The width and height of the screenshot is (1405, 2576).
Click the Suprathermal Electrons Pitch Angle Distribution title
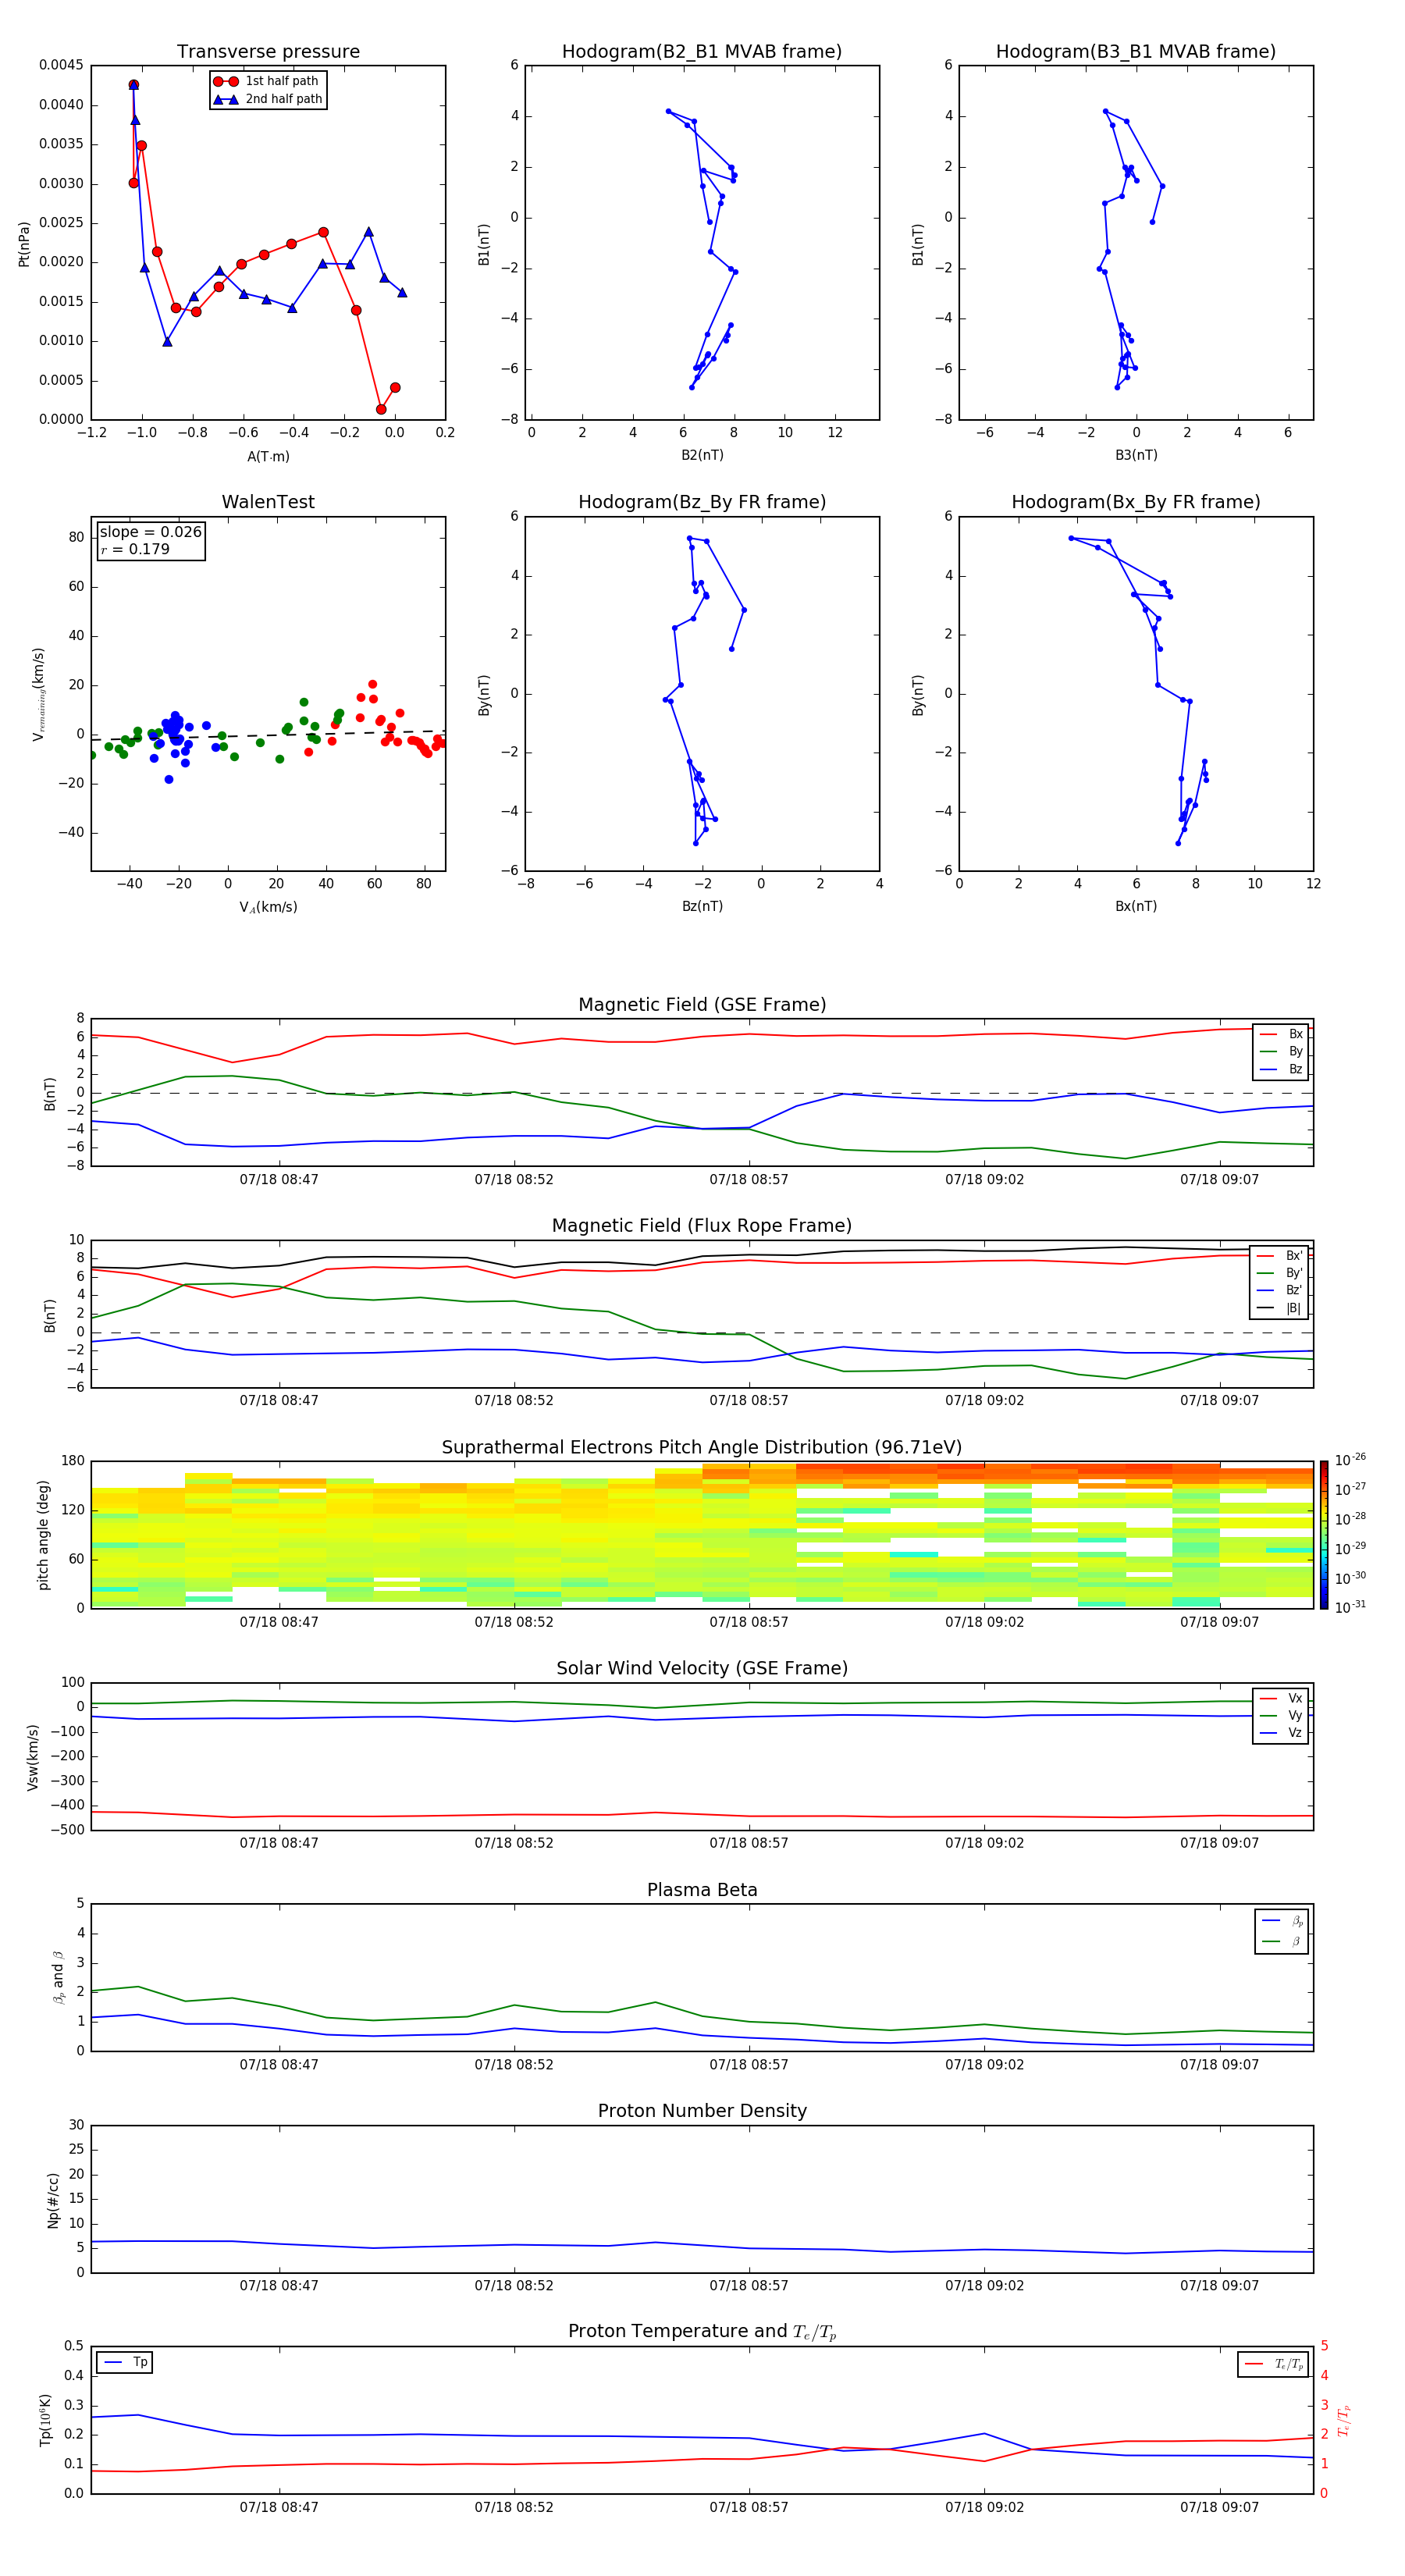tap(702, 1448)
